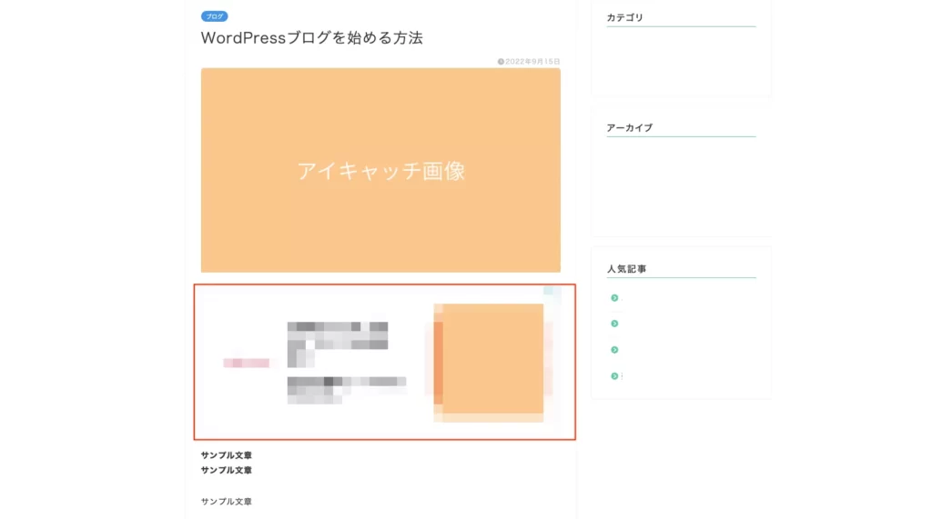Open the アイキャッチ画像 featured image
The height and width of the screenshot is (519, 932).
pyautogui.click(x=380, y=171)
